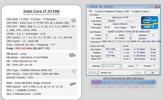Viewport: 163px width, 100px height.
Task: Select the Memory tab
Action: [120, 12]
